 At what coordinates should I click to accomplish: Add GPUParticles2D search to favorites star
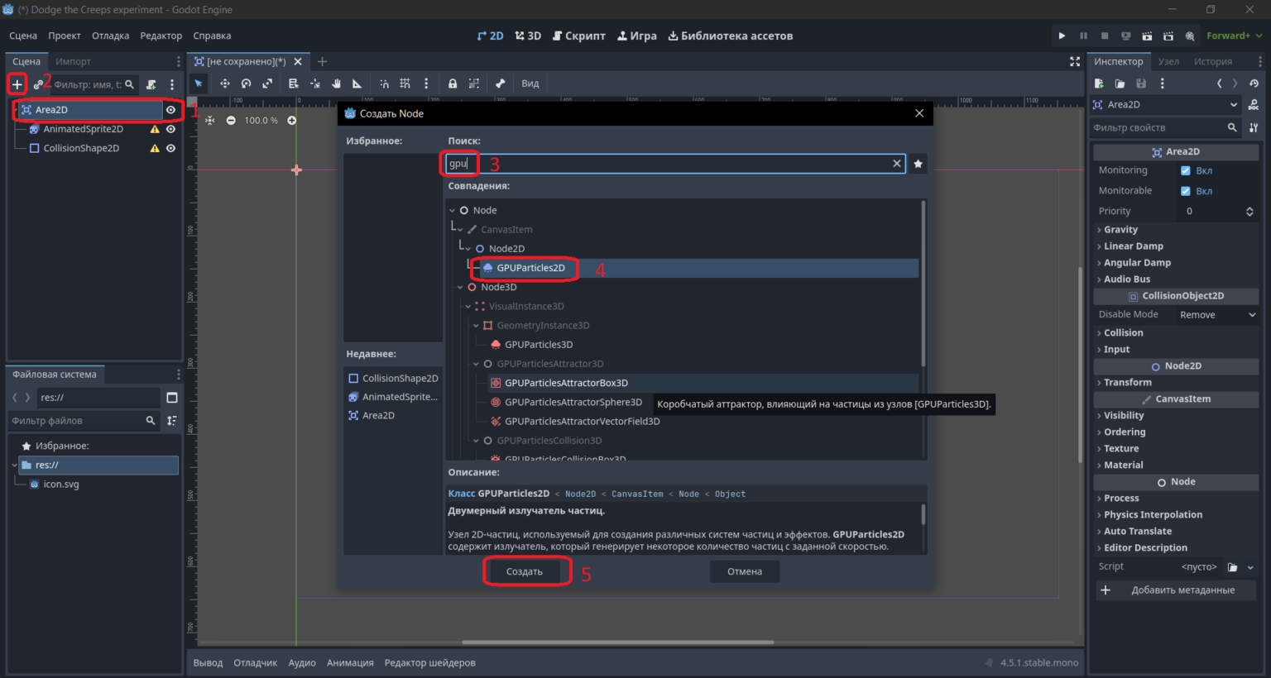click(918, 164)
